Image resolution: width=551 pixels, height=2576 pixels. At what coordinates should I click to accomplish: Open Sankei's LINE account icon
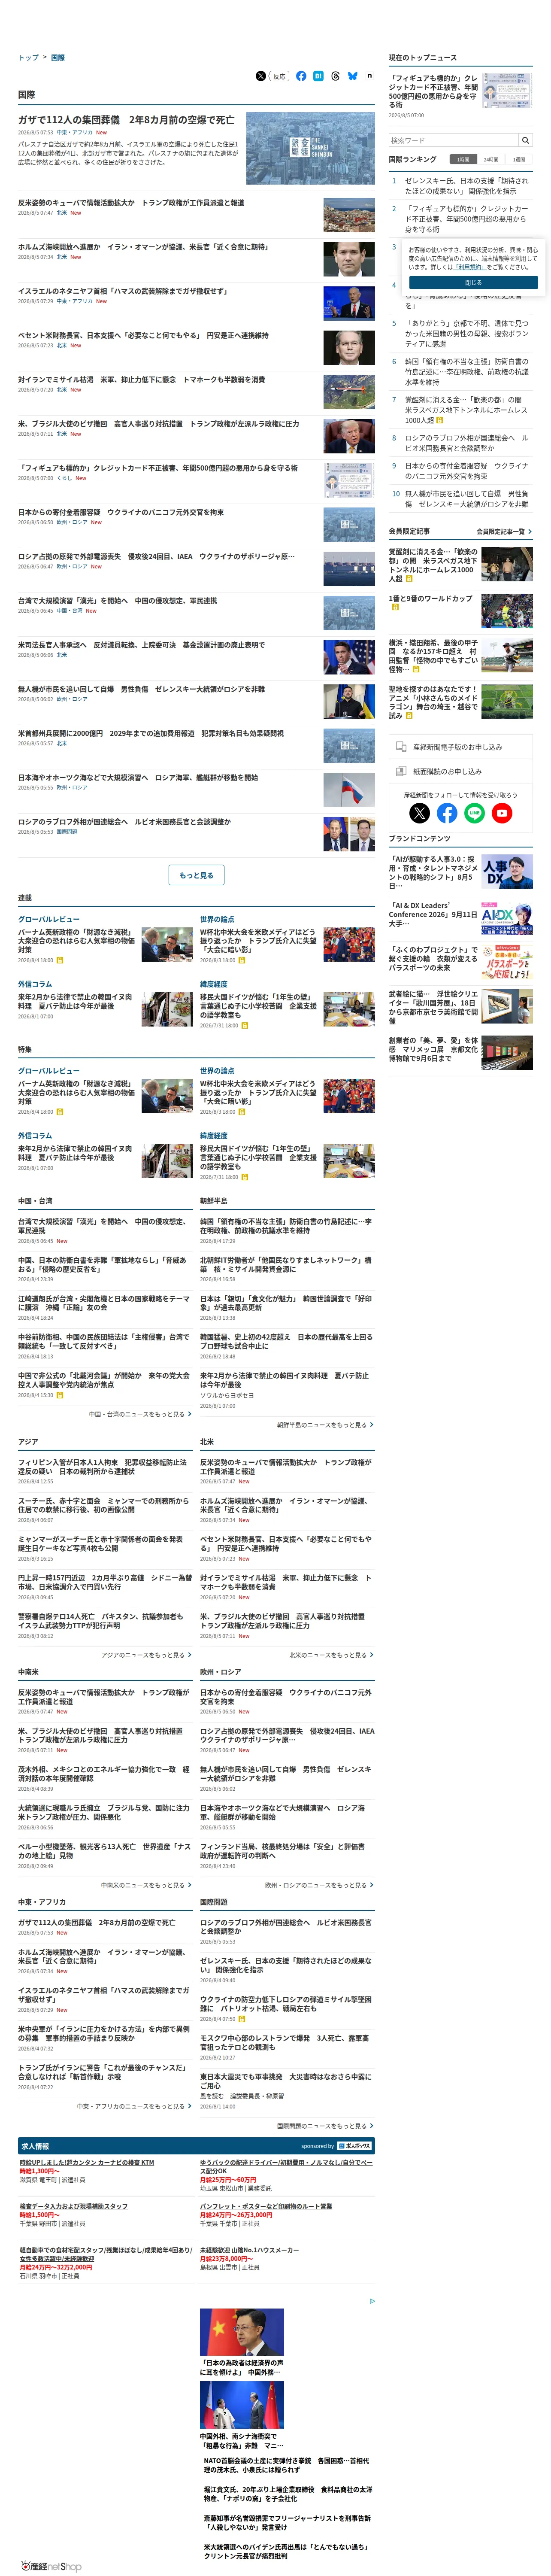474,813
